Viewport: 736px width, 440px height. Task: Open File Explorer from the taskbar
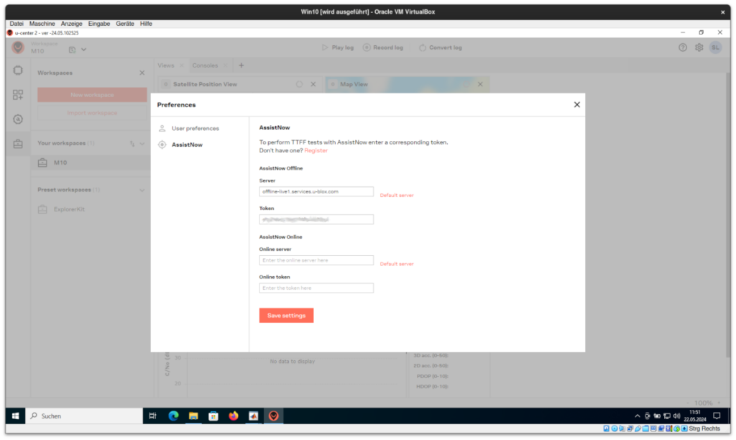pos(193,416)
